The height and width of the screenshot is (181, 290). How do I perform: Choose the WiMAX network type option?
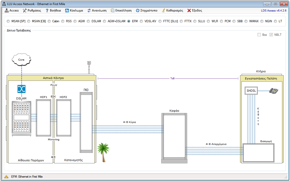coord(246,21)
